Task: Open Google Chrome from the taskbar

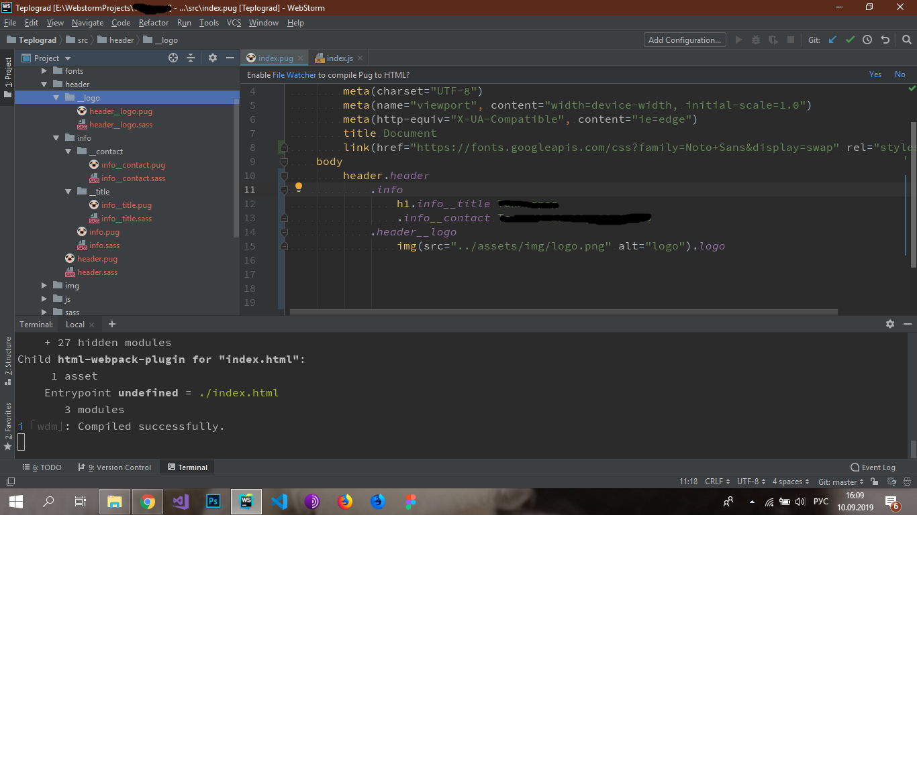Action: coord(148,501)
